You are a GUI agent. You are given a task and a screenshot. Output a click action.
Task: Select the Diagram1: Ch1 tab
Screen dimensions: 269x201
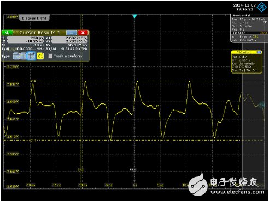34,18
